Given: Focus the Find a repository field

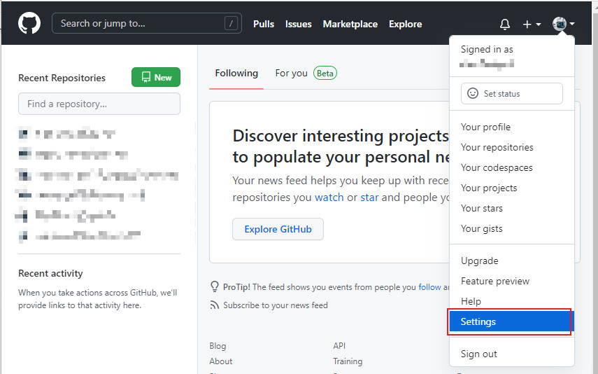Looking at the screenshot, I should point(99,104).
